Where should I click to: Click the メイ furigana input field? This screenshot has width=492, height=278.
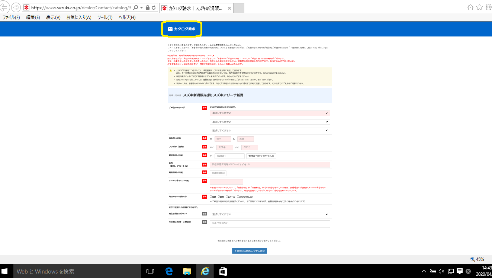(x=250, y=148)
